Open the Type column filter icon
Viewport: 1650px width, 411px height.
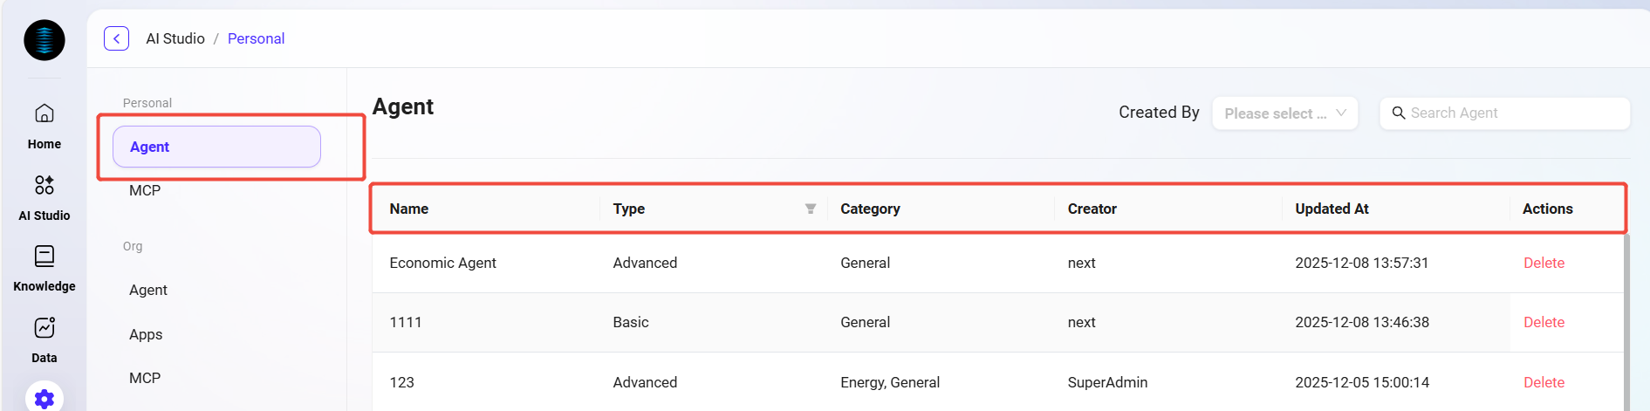click(810, 209)
